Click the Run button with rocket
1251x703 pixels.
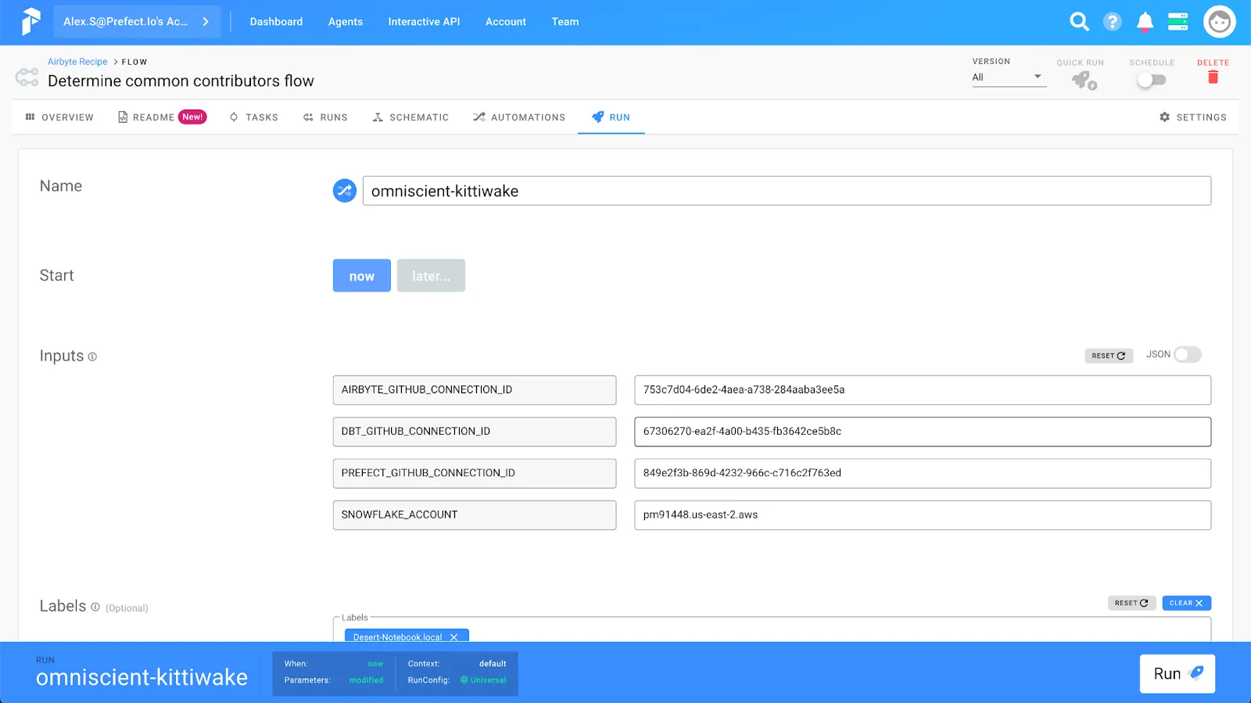pos(1178,674)
